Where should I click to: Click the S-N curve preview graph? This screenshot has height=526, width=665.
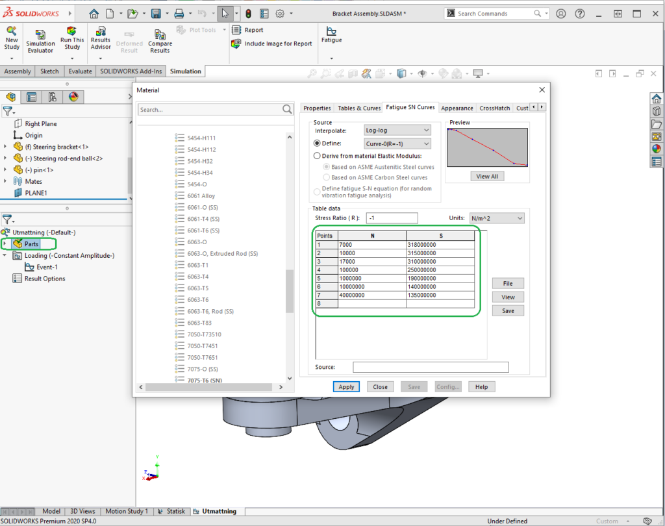click(x=487, y=147)
